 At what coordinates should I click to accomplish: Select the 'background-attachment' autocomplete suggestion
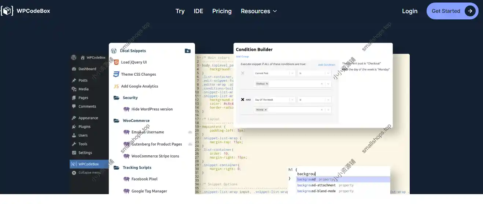click(x=343, y=185)
